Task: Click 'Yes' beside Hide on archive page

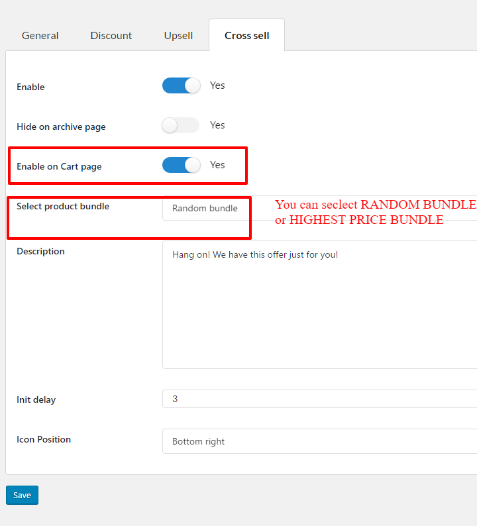Action: click(x=217, y=125)
